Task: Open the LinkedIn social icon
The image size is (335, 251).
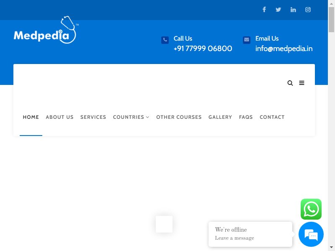Action: point(293,10)
